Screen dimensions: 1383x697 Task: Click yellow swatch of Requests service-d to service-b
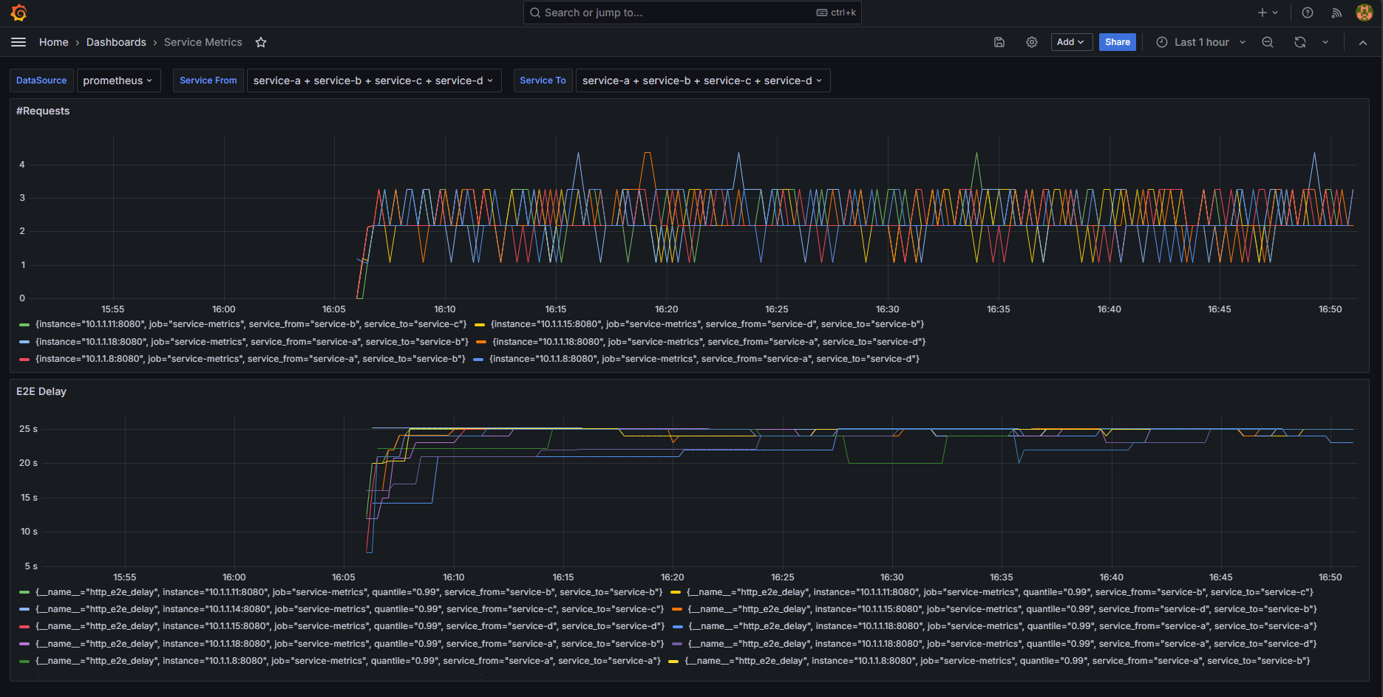480,325
